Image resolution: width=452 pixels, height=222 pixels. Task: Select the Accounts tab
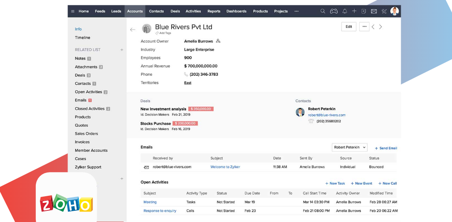pyautogui.click(x=135, y=11)
